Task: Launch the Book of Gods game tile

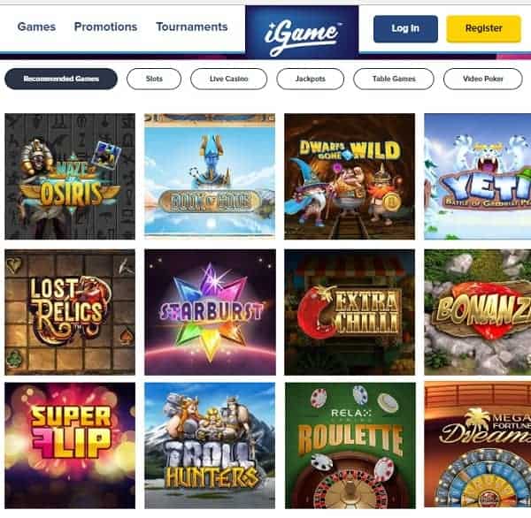Action: coord(210,176)
